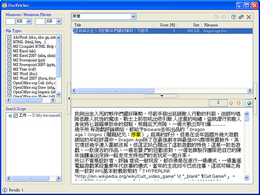
Task: Open the help question mark icon
Action: (233, 17)
